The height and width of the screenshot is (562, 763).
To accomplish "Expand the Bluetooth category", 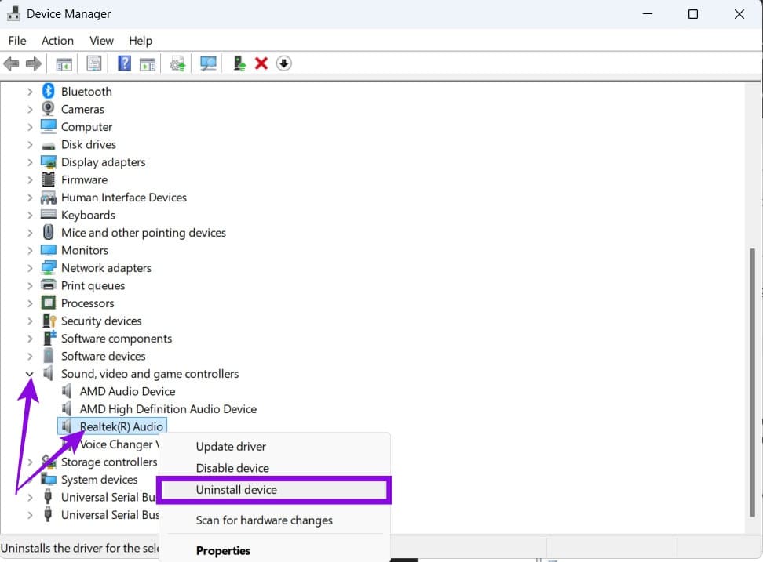I will point(30,92).
